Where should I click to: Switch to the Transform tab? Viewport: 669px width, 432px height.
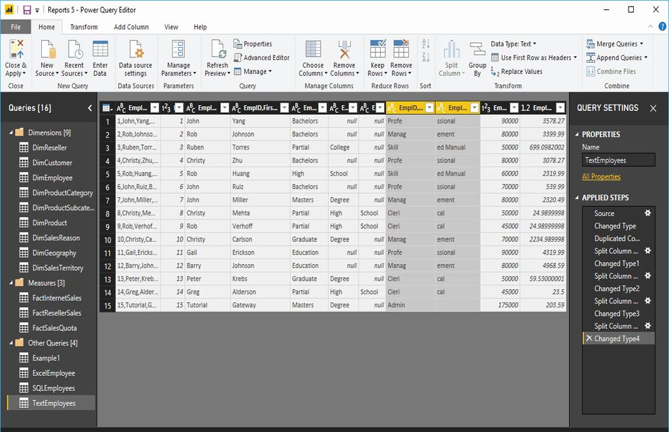pyautogui.click(x=84, y=27)
